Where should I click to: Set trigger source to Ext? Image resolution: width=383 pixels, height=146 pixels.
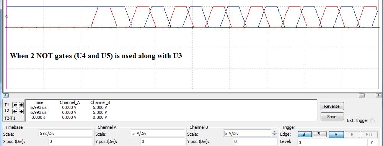[369, 134]
